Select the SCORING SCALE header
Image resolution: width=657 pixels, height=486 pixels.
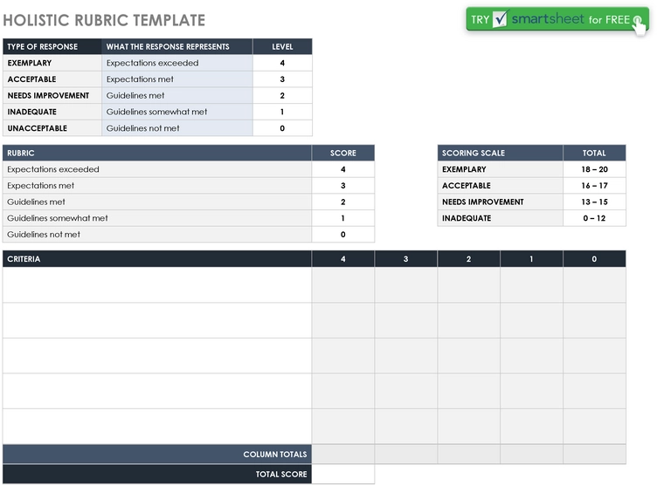[501, 153]
